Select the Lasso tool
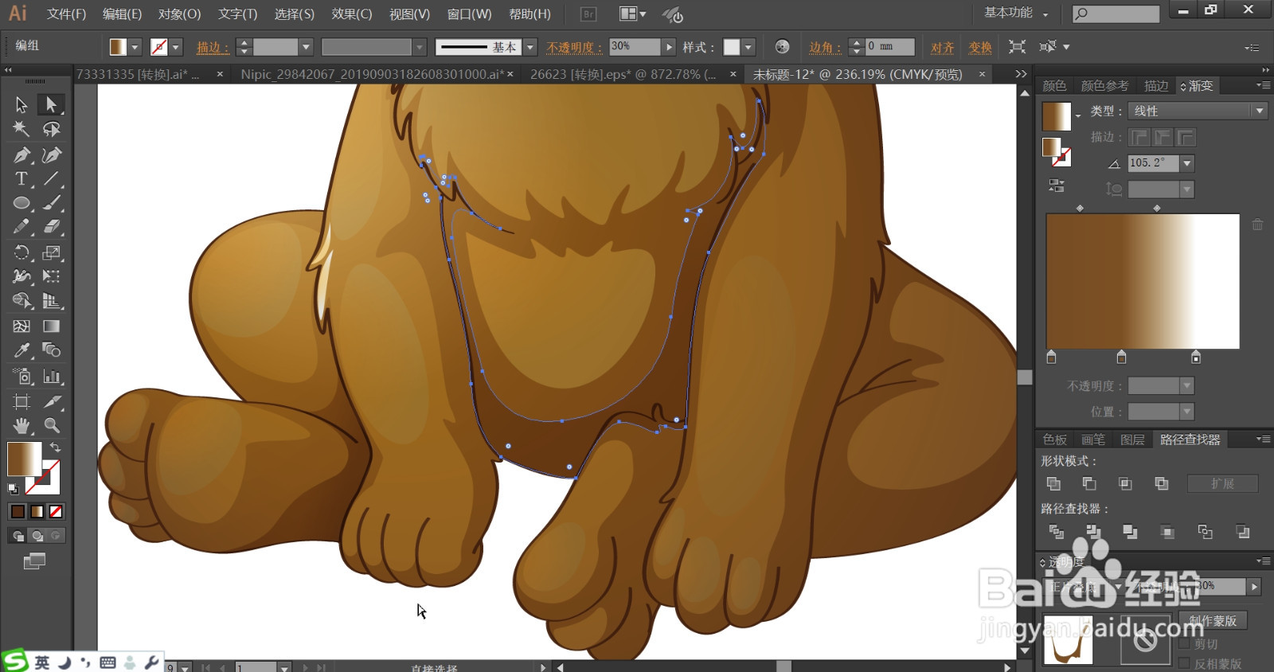The height and width of the screenshot is (672, 1274). 51,129
